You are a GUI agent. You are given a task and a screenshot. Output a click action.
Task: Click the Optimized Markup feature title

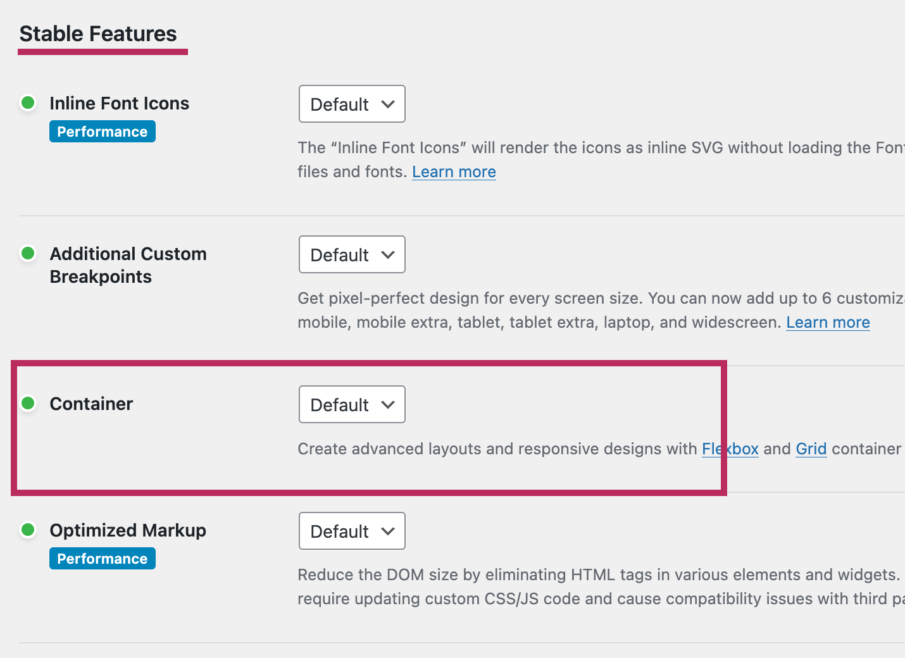click(128, 530)
